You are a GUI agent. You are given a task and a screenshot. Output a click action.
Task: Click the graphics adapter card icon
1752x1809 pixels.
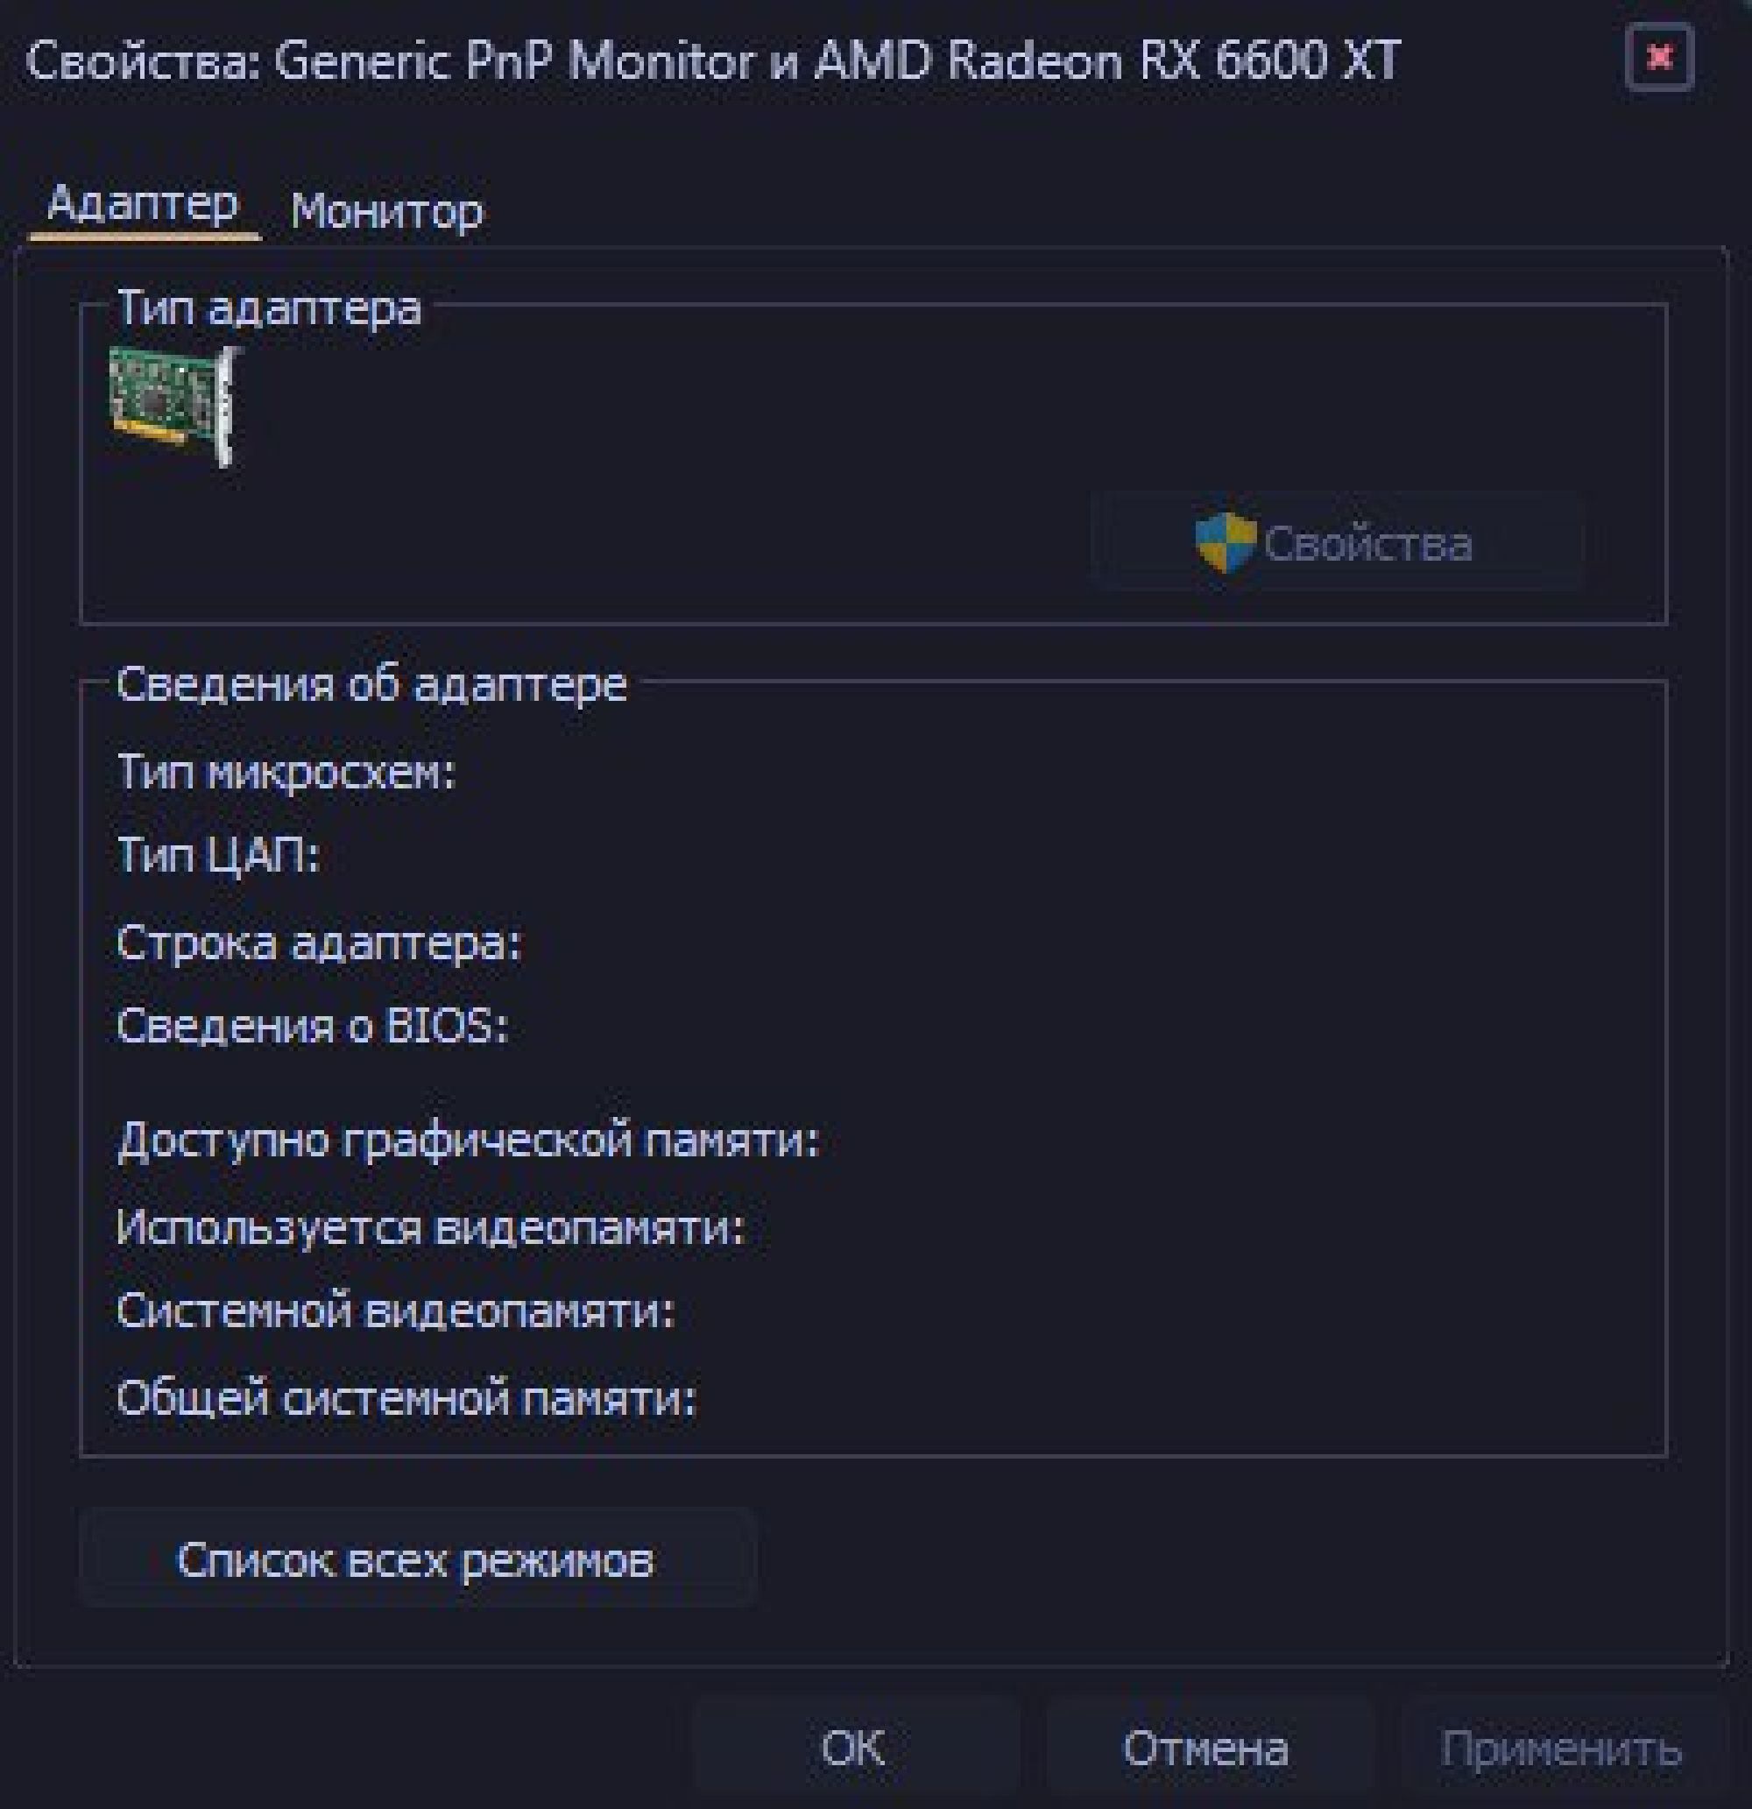(x=173, y=406)
